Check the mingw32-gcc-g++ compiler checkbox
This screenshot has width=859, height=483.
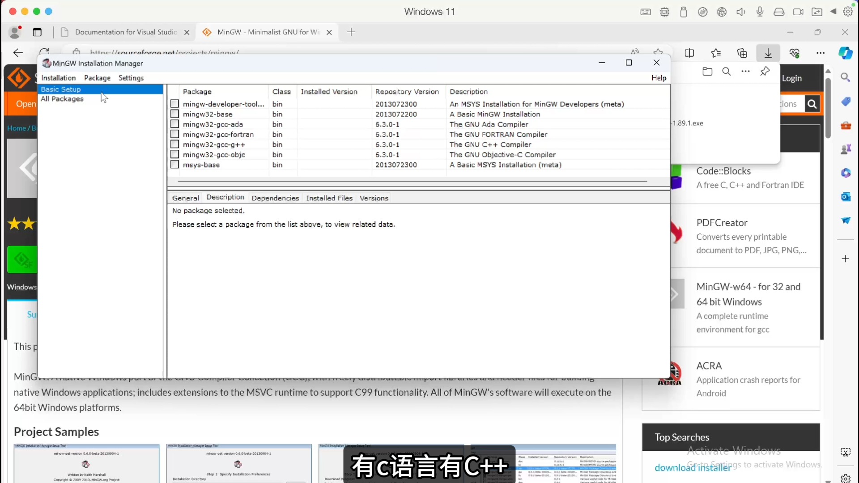click(x=174, y=144)
